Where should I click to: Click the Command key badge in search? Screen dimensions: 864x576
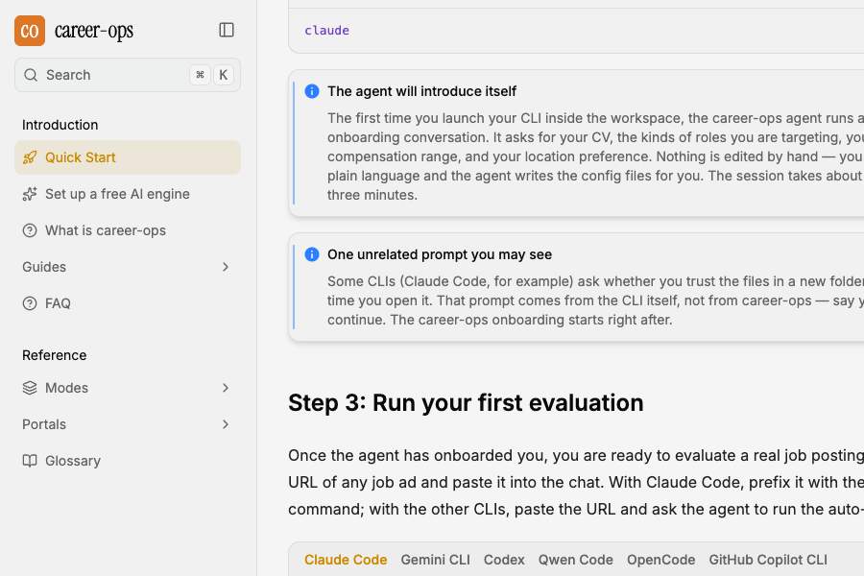click(200, 75)
